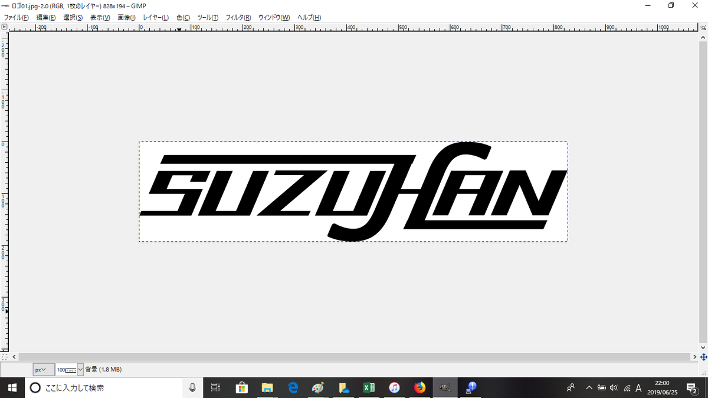Open the px unit dropdown in the status bar
This screenshot has height=398, width=708.
click(42, 369)
